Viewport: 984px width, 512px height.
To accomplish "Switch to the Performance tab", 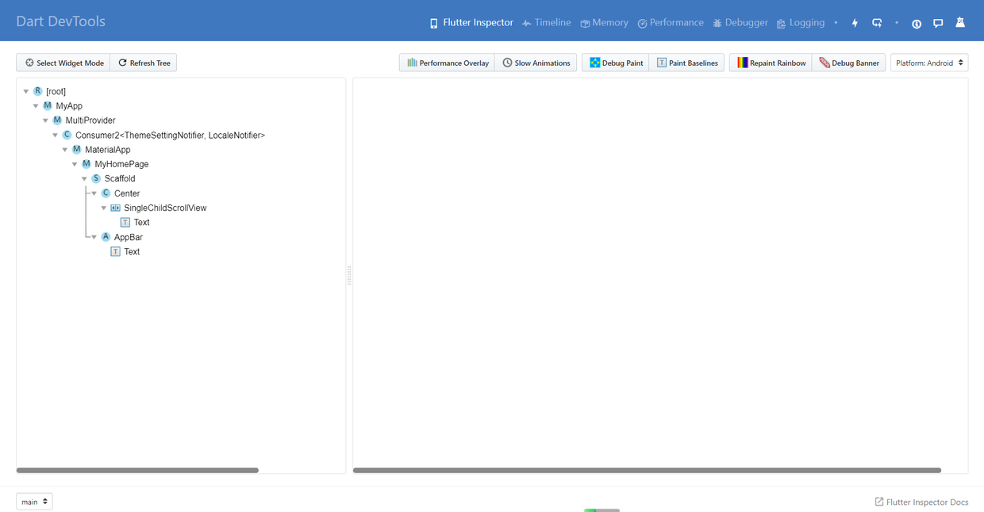I will pos(671,23).
